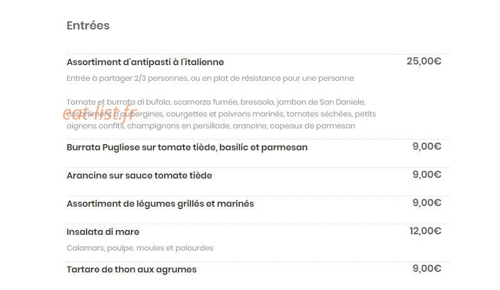Click the champignons en persillade, arancine text line
Image resolution: width=500 pixels, height=290 pixels.
[x=211, y=126]
